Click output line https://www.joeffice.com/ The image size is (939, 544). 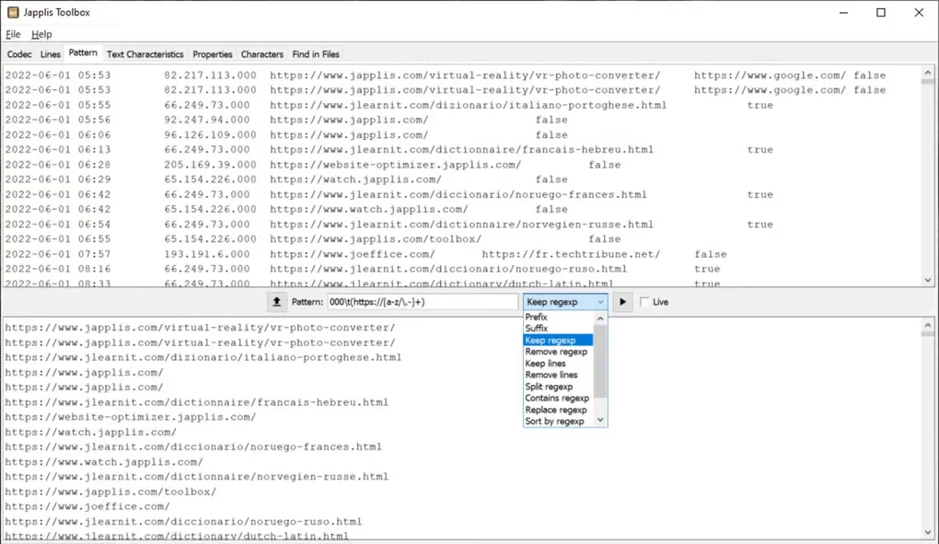tap(87, 507)
